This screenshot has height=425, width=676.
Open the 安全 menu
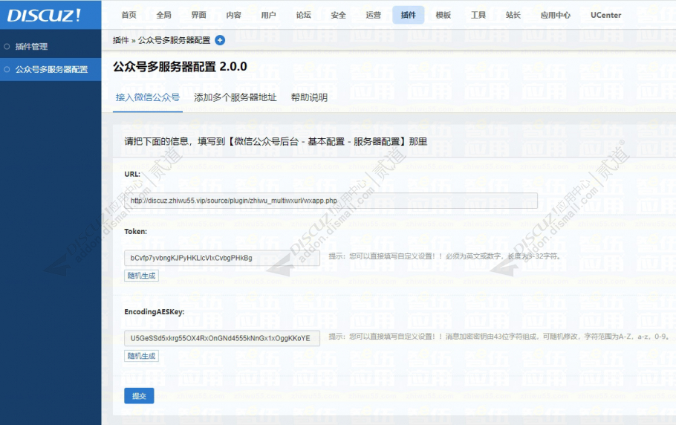point(339,15)
